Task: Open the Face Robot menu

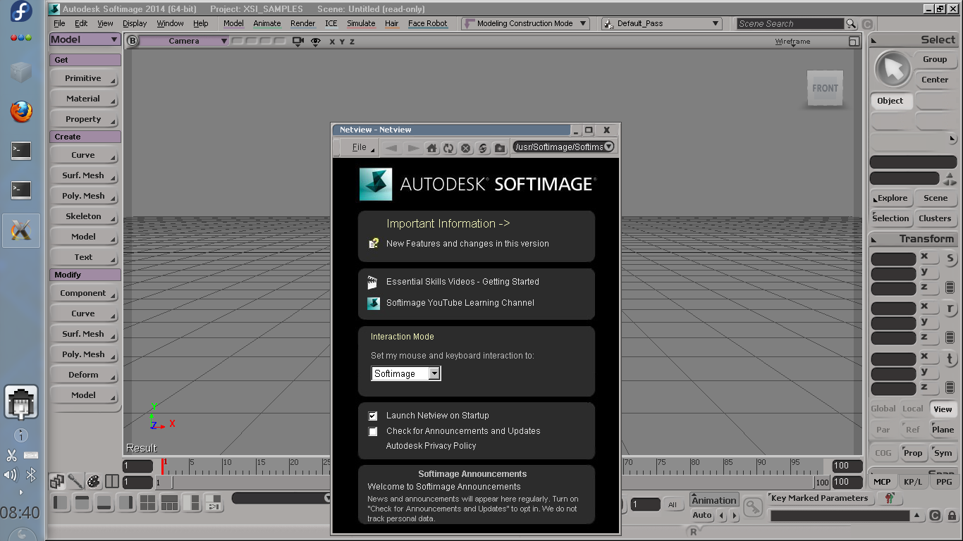Action: [x=428, y=23]
